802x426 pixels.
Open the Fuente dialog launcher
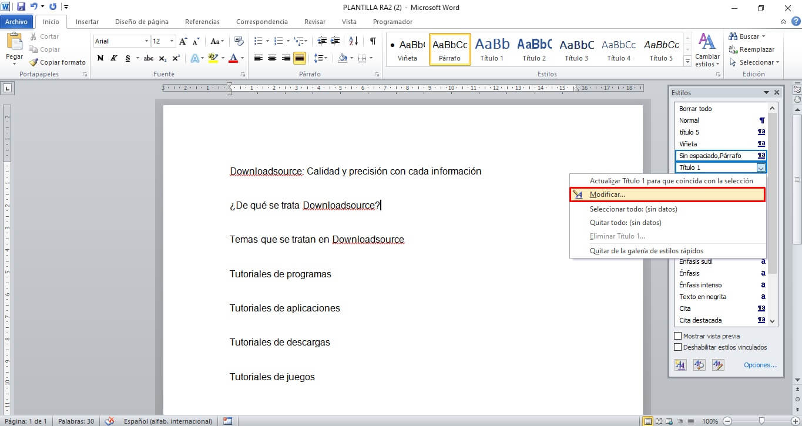point(243,75)
